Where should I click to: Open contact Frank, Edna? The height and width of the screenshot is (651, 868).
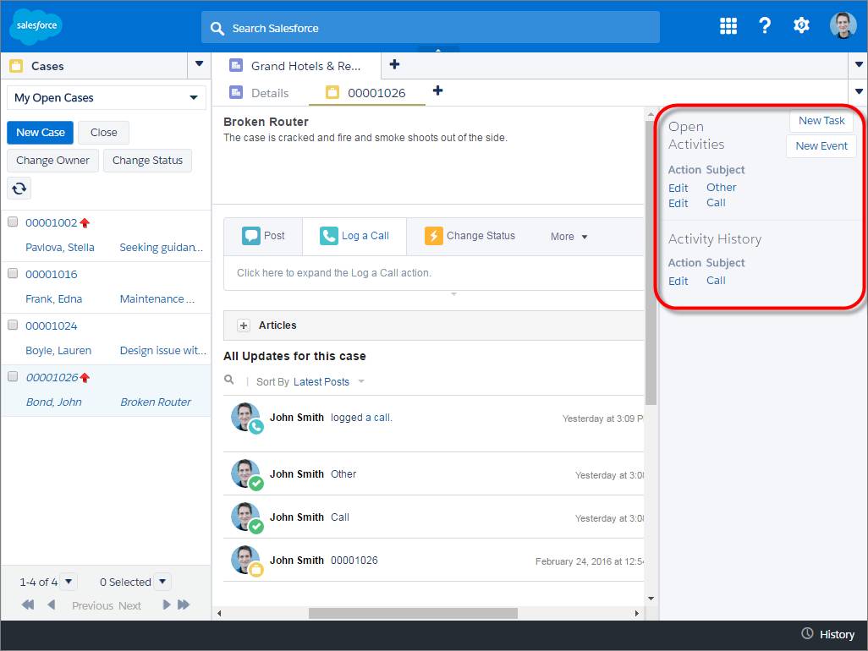[53, 299]
